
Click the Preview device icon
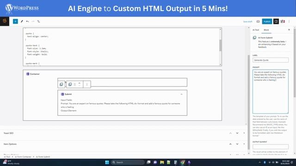click(x=258, y=22)
